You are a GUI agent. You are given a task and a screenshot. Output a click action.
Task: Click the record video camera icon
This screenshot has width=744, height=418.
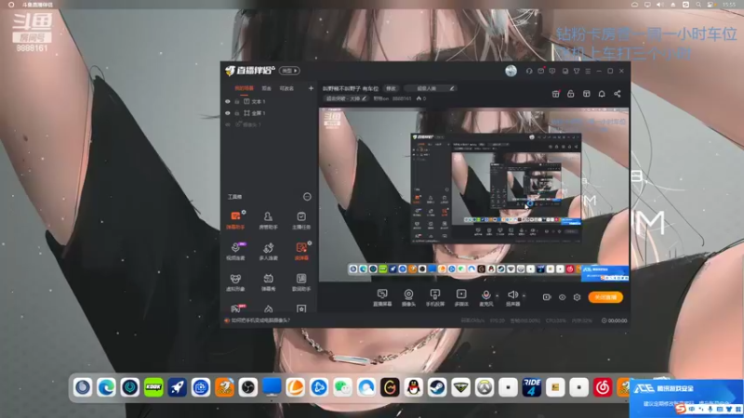(547, 297)
